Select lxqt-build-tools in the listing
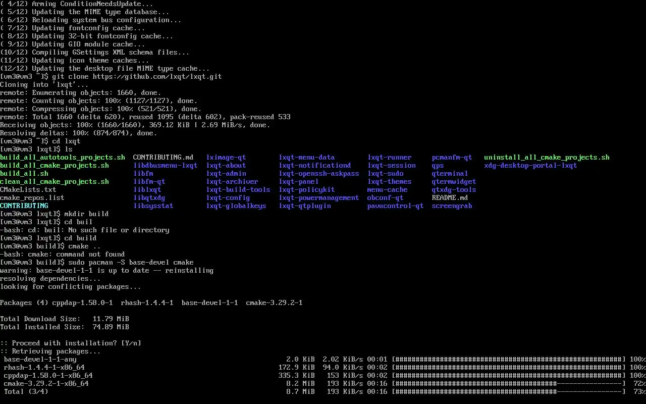The image size is (646, 404). [238, 190]
